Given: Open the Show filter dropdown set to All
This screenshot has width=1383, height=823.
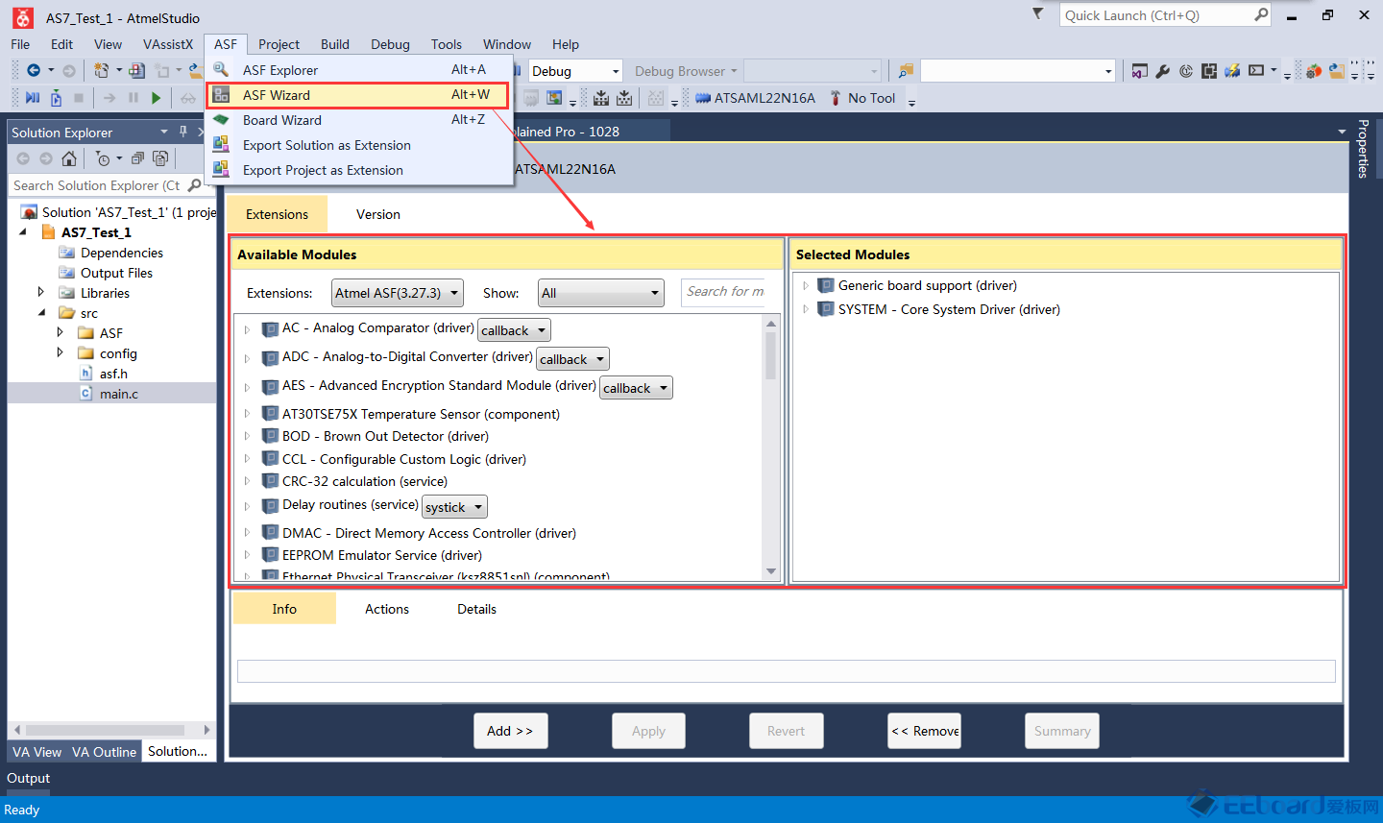Looking at the screenshot, I should coord(600,293).
